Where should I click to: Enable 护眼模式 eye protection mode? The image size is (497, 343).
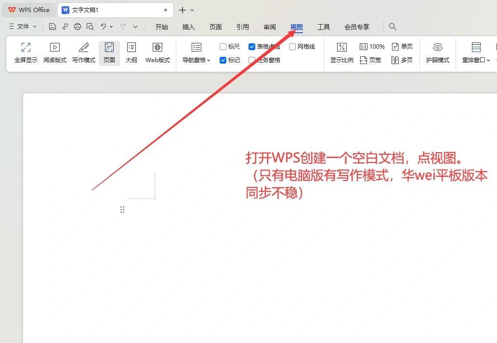pos(437,52)
